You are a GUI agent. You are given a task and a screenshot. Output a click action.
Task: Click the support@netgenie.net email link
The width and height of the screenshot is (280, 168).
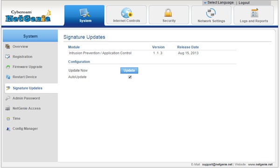(217, 164)
